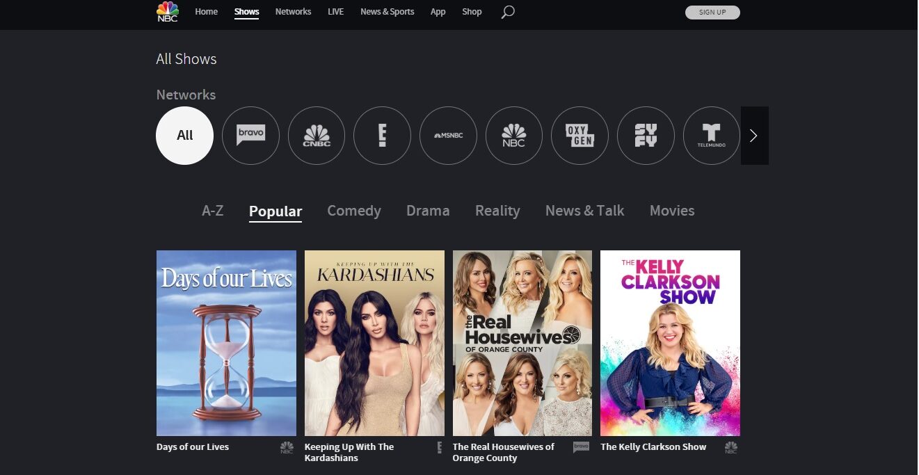919x475 pixels.
Task: Open the search magnifier icon
Action: [x=508, y=12]
